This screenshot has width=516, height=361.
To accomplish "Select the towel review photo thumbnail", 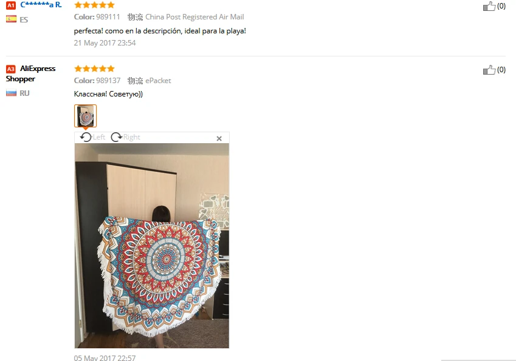I will pyautogui.click(x=85, y=116).
